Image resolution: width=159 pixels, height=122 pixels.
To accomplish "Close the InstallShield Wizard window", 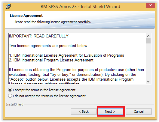I will [150, 5].
